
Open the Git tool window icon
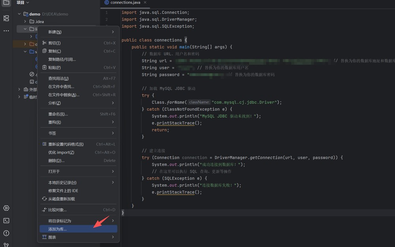pos(6,245)
